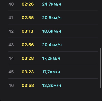Image resolution: width=102 pixels, height=101 pixels.
Task: Click the 17,7км/ч speed value
Action: click(x=51, y=72)
